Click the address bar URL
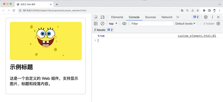Image resolution: width=223 pixels, height=102 pixels. point(54,11)
